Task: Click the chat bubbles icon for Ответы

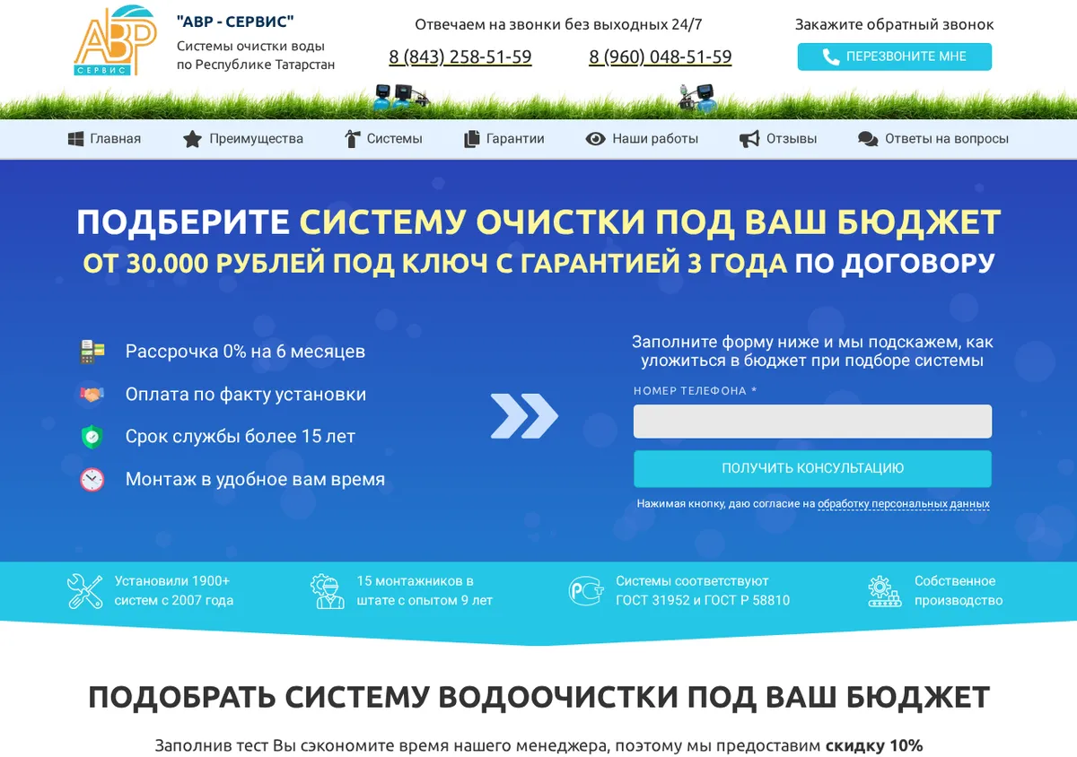Action: tap(868, 139)
